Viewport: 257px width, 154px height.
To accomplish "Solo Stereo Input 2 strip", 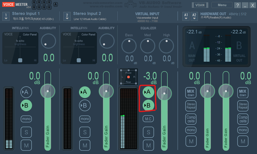I will pyautogui.click(x=85, y=132).
